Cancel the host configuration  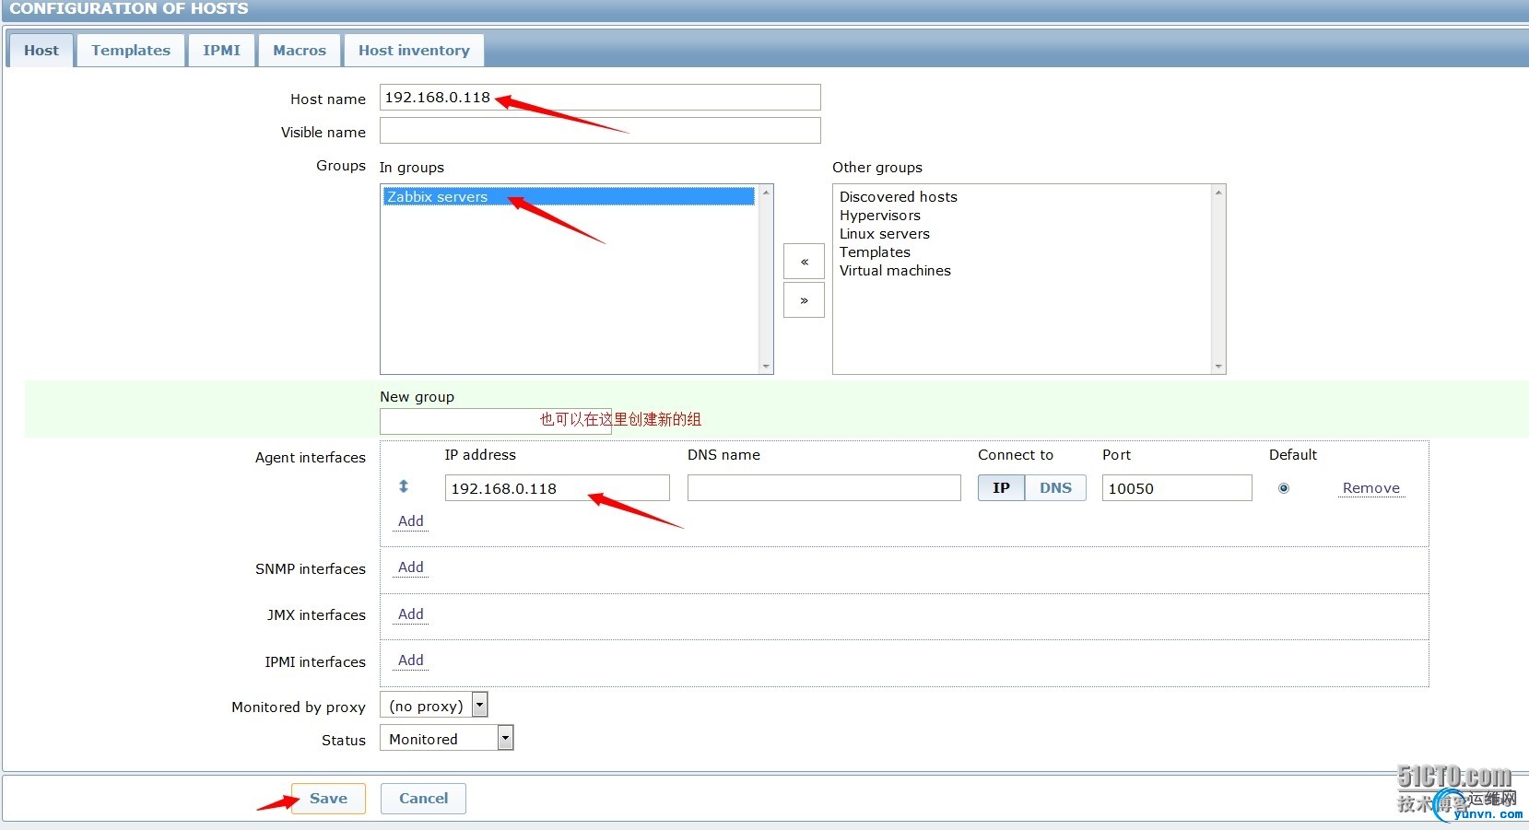coord(423,799)
